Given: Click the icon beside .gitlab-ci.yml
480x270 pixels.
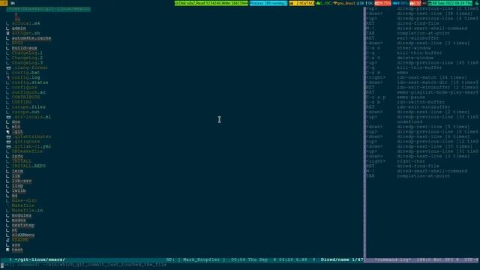Looking at the screenshot, I should pos(8,147).
